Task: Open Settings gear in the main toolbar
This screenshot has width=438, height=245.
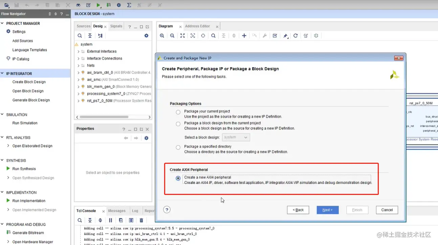Action: (x=119, y=5)
